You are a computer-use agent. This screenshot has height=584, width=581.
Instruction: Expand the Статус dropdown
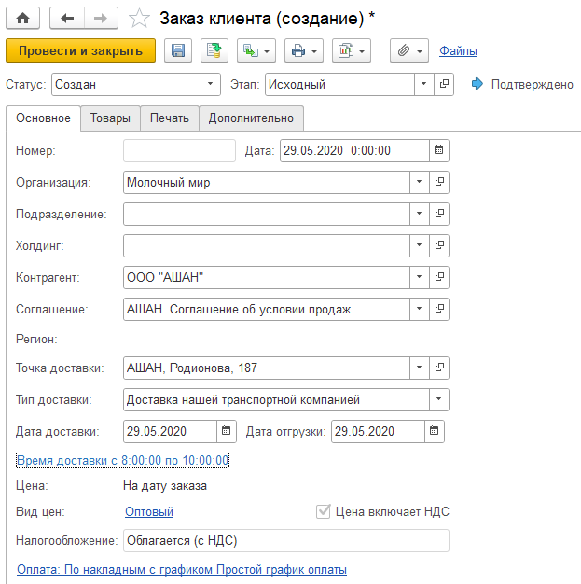[211, 84]
